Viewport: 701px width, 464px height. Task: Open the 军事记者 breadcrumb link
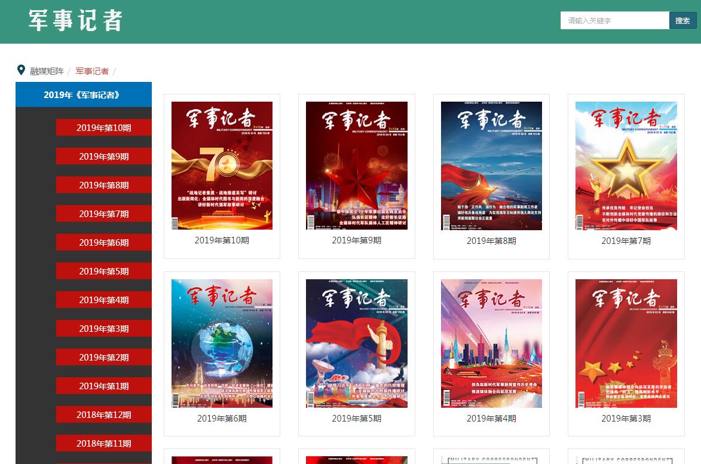tap(92, 71)
